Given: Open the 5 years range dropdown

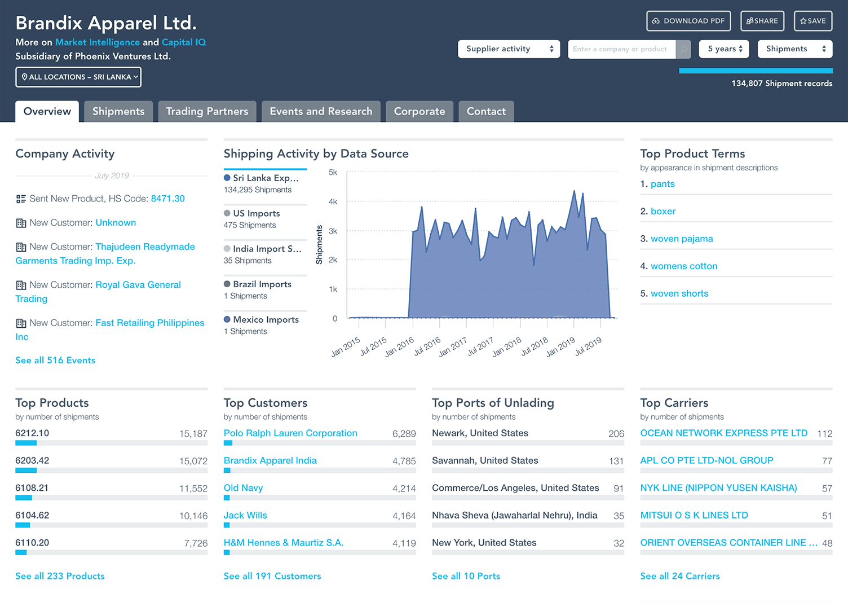Looking at the screenshot, I should pyautogui.click(x=725, y=49).
